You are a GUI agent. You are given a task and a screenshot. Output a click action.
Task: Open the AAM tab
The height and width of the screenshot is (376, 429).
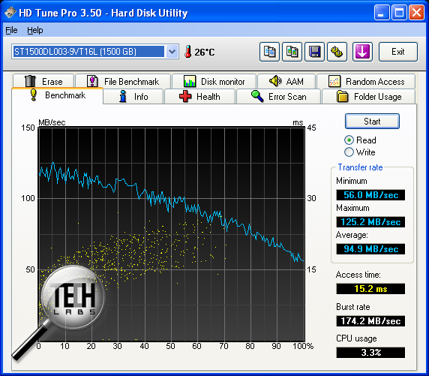pyautogui.click(x=286, y=81)
